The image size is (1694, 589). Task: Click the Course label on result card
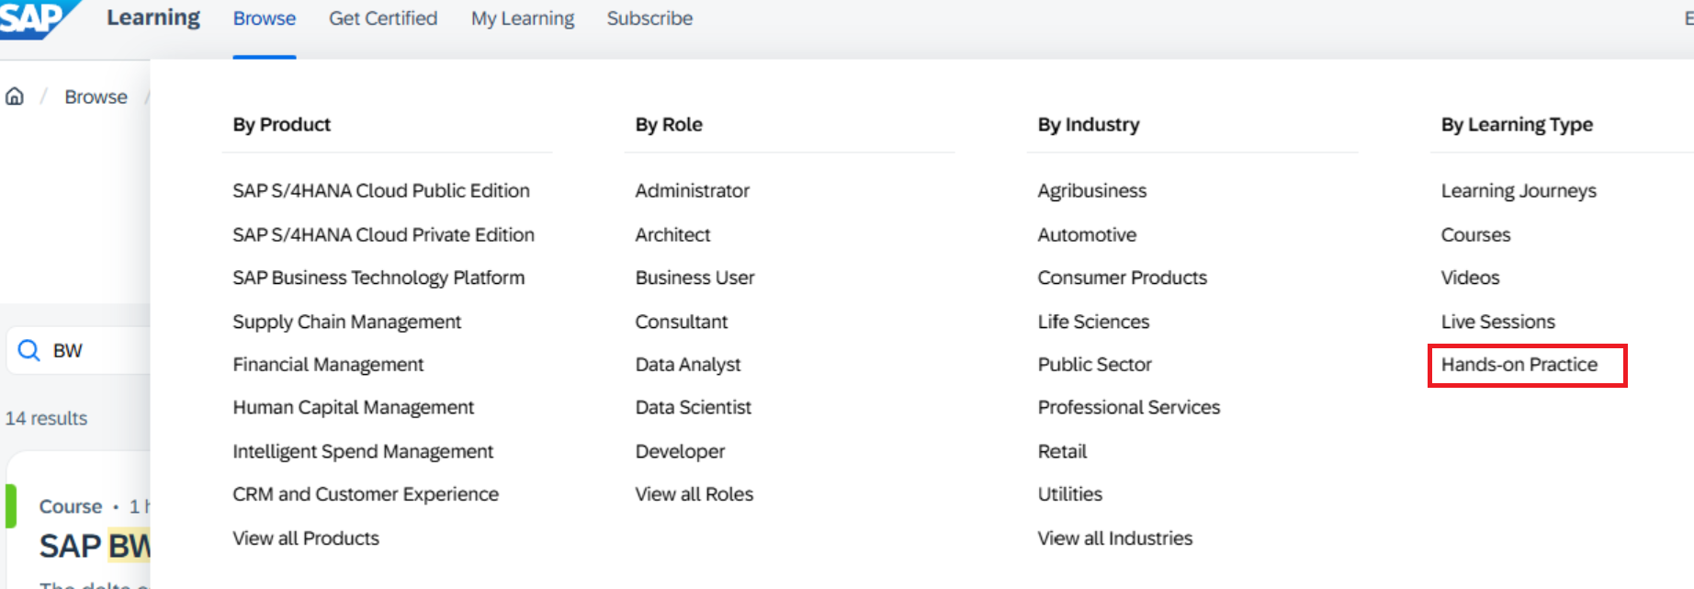point(71,506)
